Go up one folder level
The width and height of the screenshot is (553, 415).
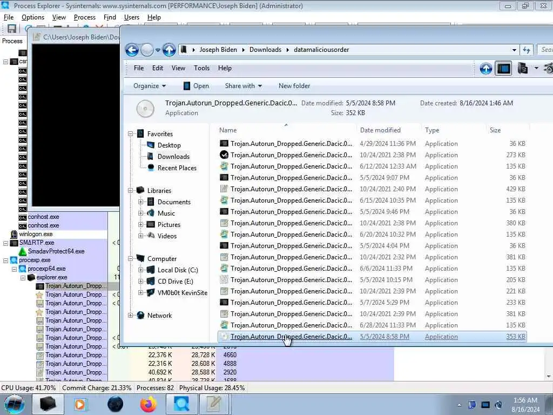(x=169, y=50)
